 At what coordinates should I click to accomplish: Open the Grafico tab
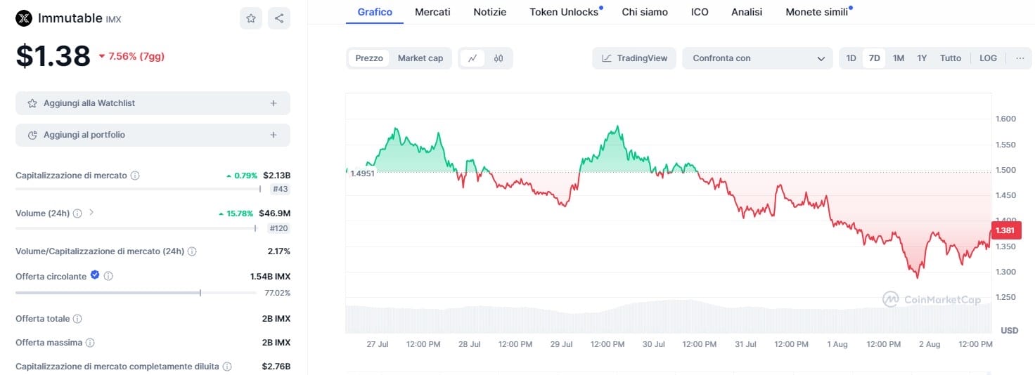pos(375,12)
